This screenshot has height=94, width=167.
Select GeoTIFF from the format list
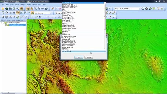click(x=65, y=23)
